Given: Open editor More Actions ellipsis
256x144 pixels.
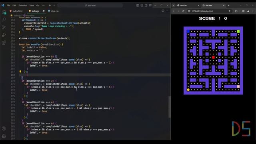Looking at the screenshot, I should click(167, 11).
